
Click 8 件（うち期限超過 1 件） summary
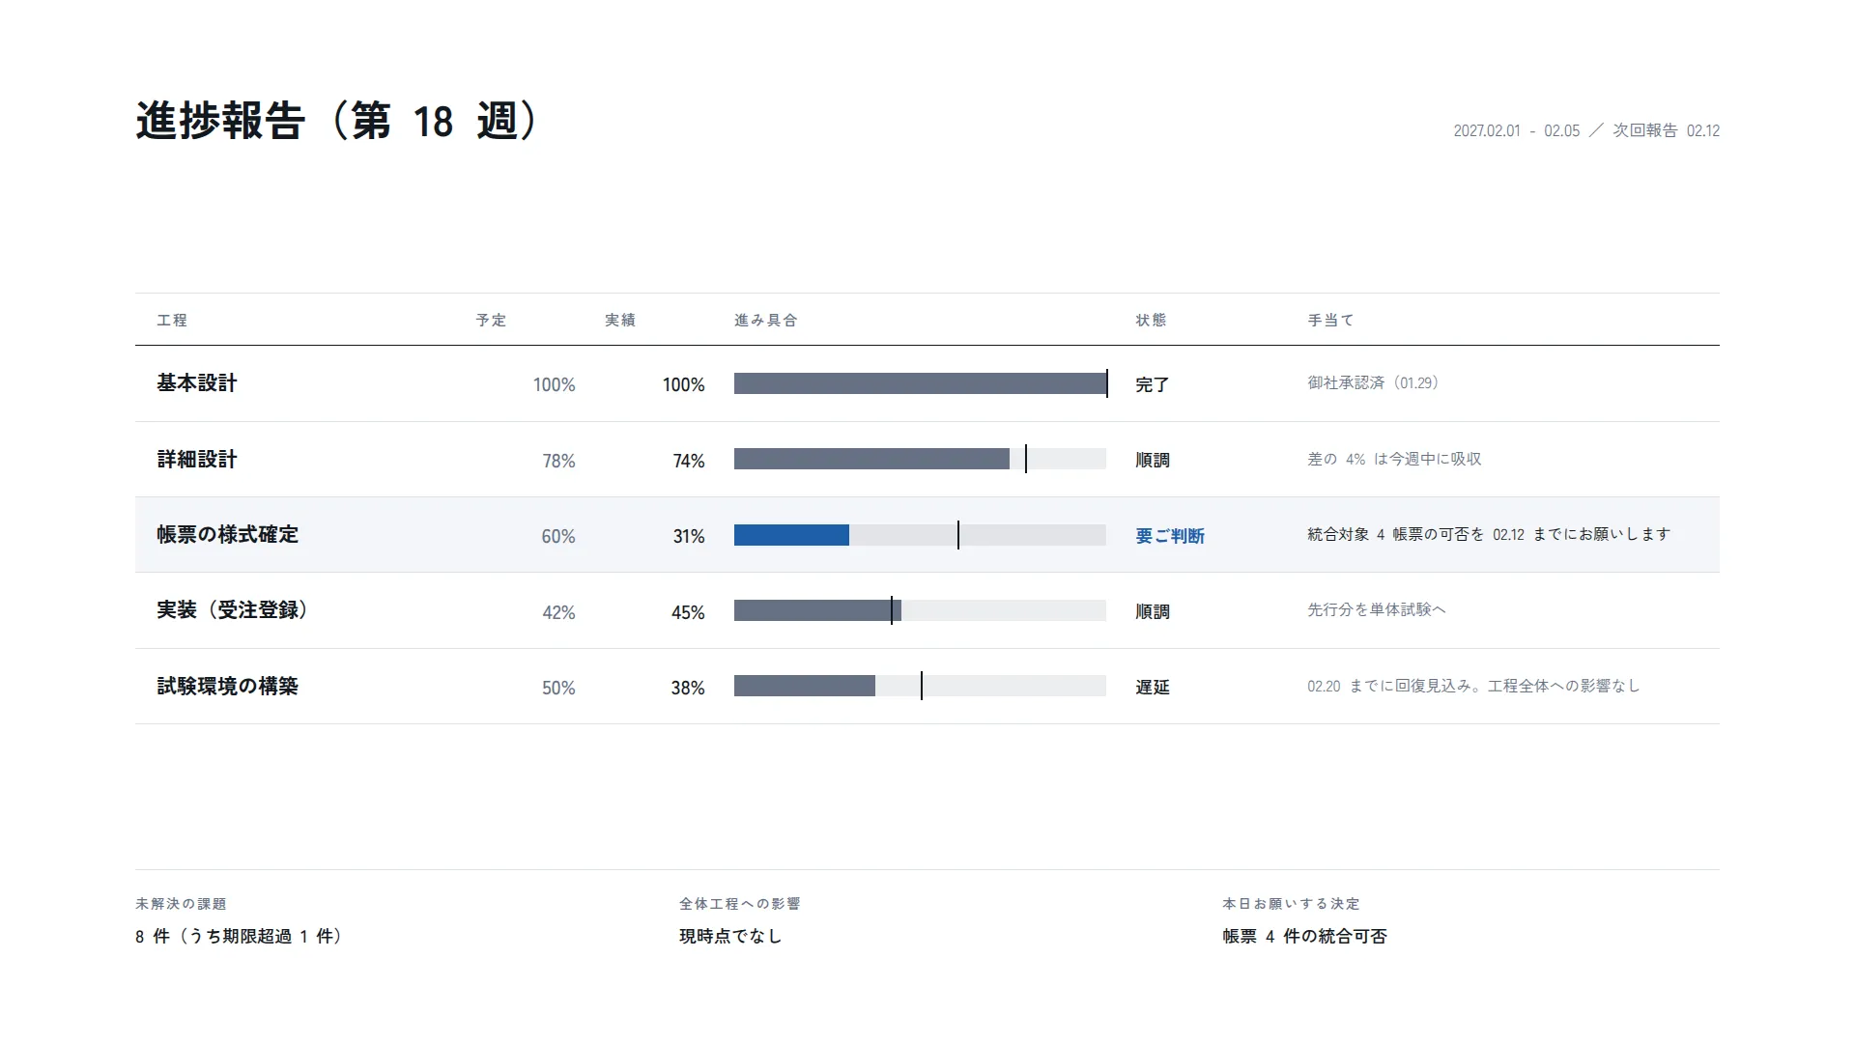pos(241,937)
